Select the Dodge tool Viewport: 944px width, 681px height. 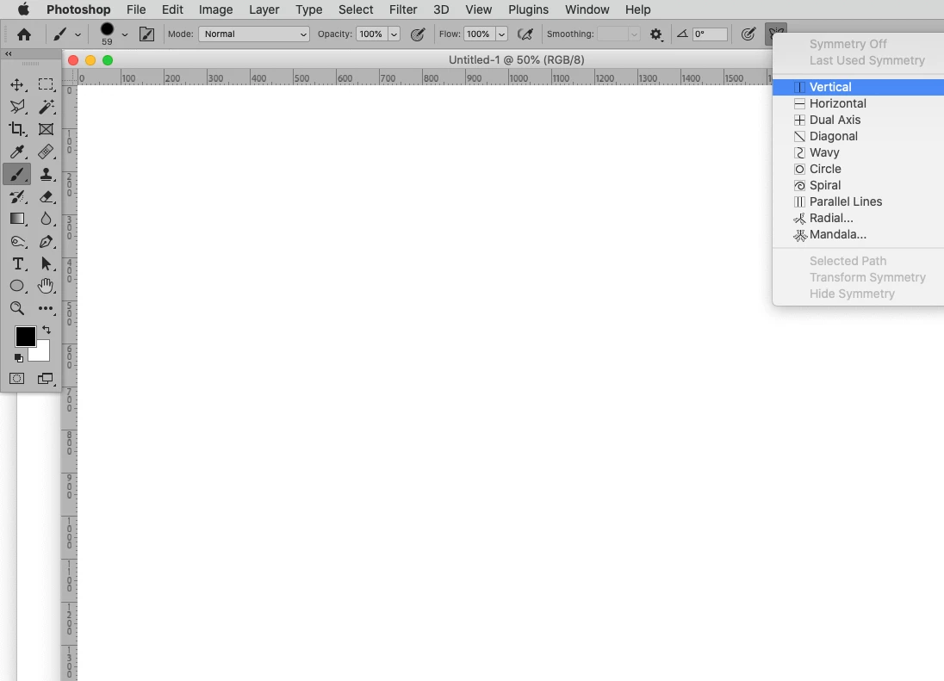pyautogui.click(x=17, y=242)
